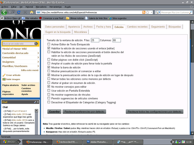Viewport: 194px width, 145px height.
Task: Check Usar edición en Pantalla Extendida
Action: 49,90
